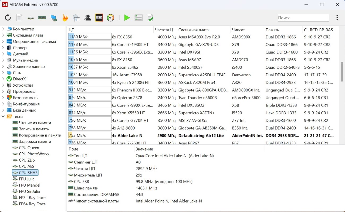The width and height of the screenshot is (345, 212).
Task: Open Чтение из памяти test
Action: point(35,123)
